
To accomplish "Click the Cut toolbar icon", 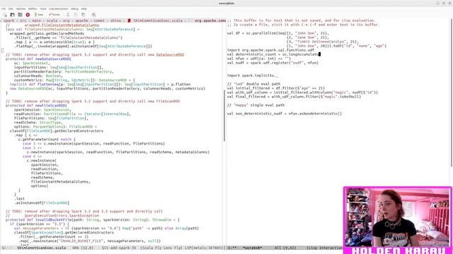I will pos(68,15).
